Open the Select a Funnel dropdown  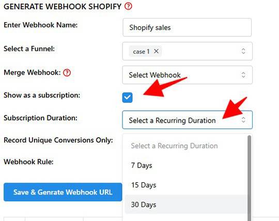[187, 51]
